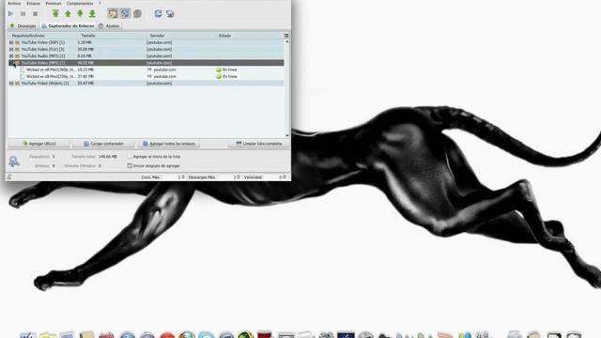Click the green online check of 360p link
The width and height of the screenshot is (601, 338).
[x=219, y=69]
